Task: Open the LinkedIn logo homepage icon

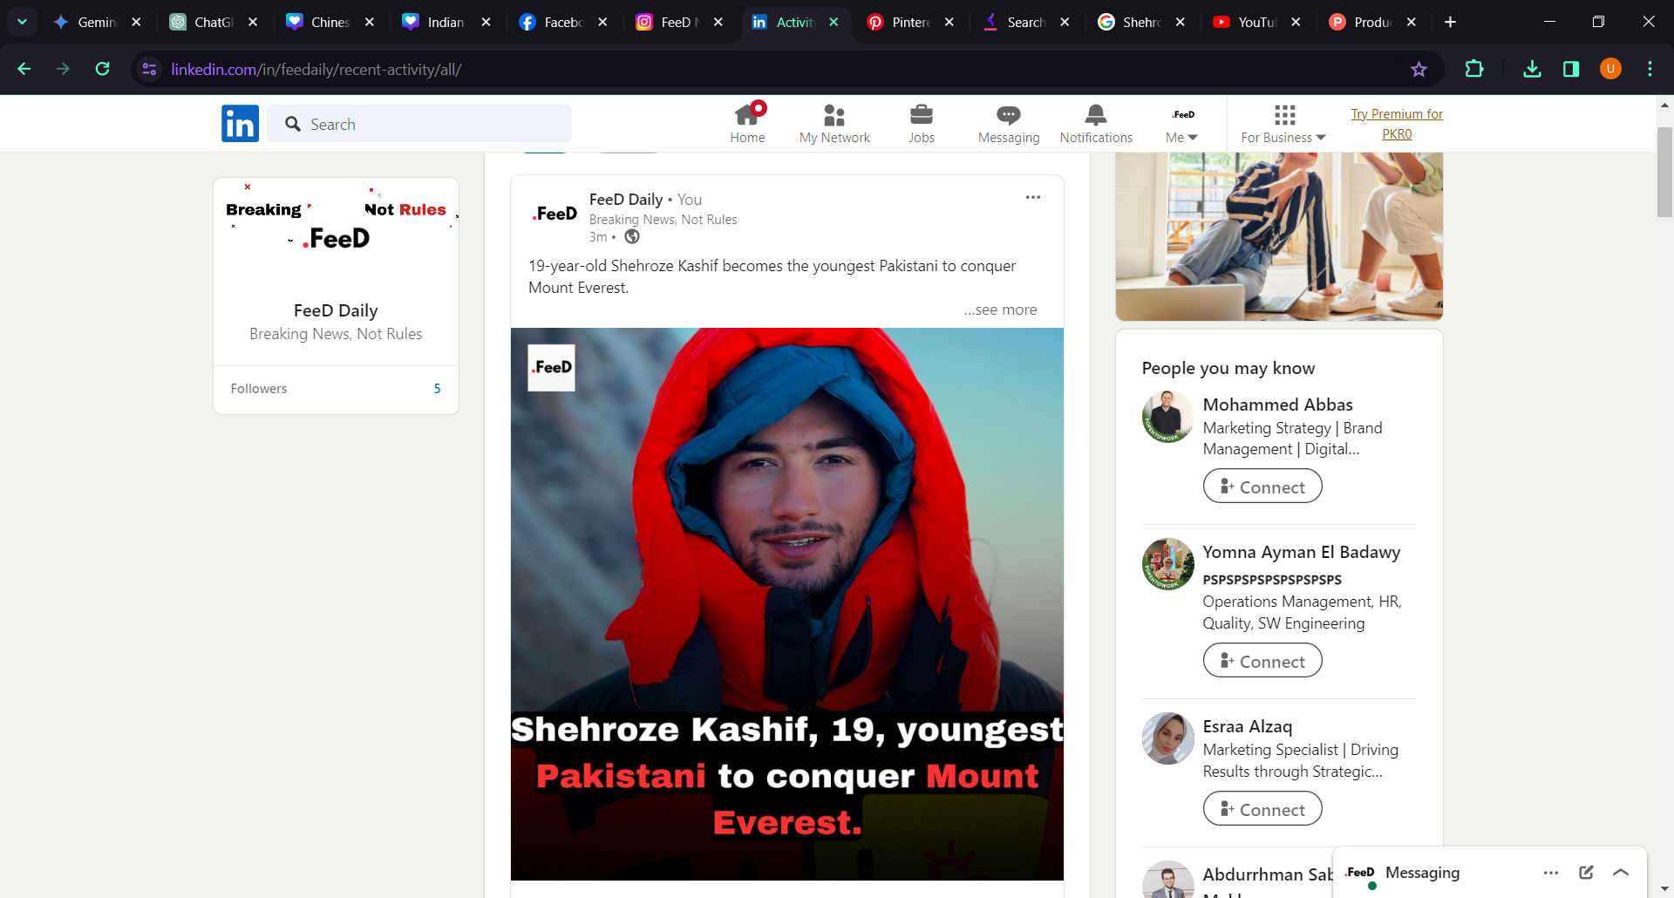Action: (240, 123)
